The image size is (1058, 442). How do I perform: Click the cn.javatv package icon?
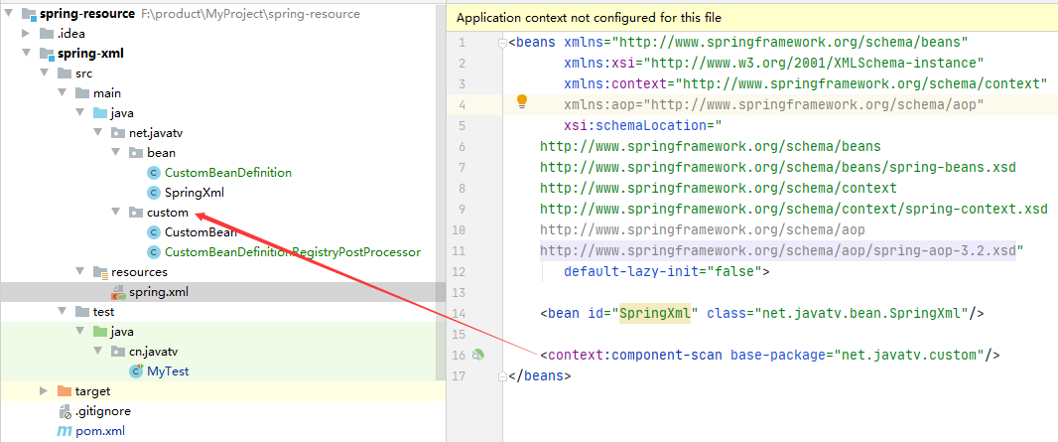click(117, 352)
